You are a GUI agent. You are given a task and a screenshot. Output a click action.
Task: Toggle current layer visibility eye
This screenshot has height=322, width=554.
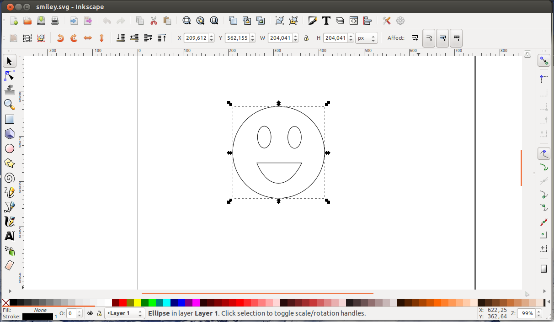[x=91, y=313]
